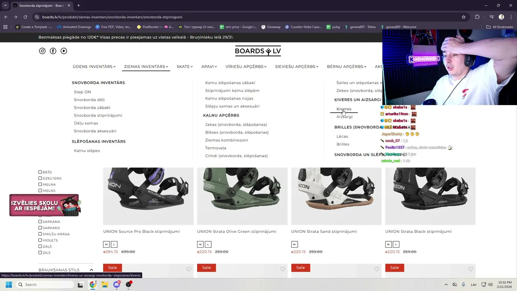Show hidden system tray icons
The width and height of the screenshot is (517, 291).
pyautogui.click(x=446, y=285)
